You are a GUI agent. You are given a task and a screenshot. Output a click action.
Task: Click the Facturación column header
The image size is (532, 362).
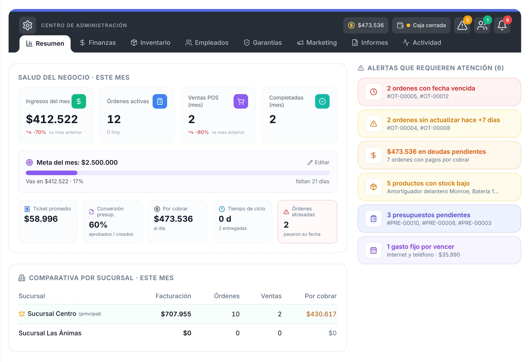click(x=173, y=296)
